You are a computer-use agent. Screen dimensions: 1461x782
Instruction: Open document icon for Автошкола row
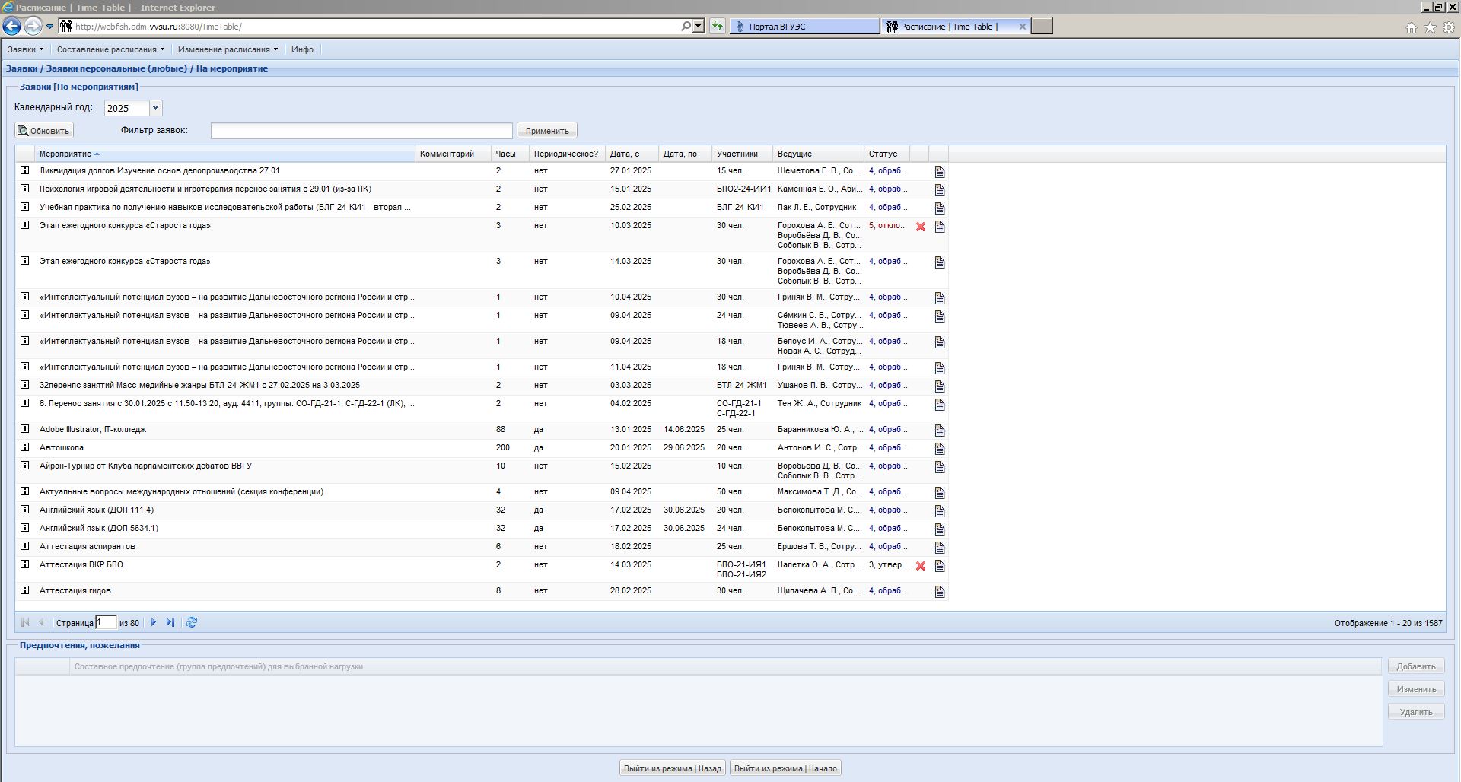pos(939,449)
